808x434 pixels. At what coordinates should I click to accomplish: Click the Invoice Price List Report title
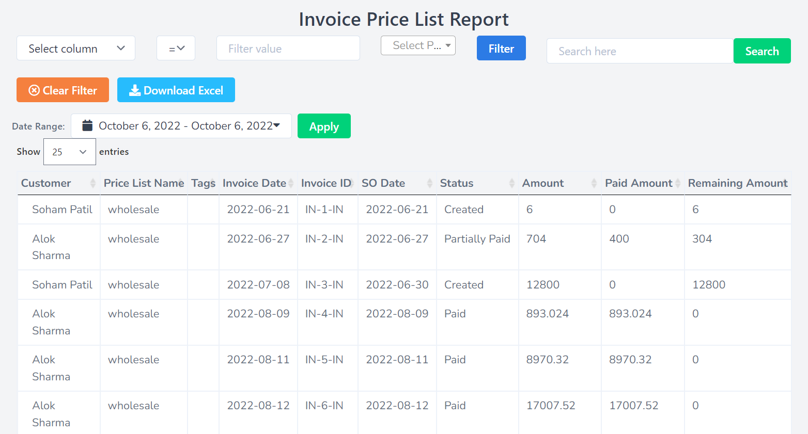tap(404, 19)
